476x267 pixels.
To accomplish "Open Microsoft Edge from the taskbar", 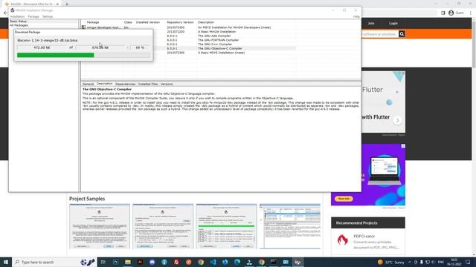I will (x=237, y=262).
